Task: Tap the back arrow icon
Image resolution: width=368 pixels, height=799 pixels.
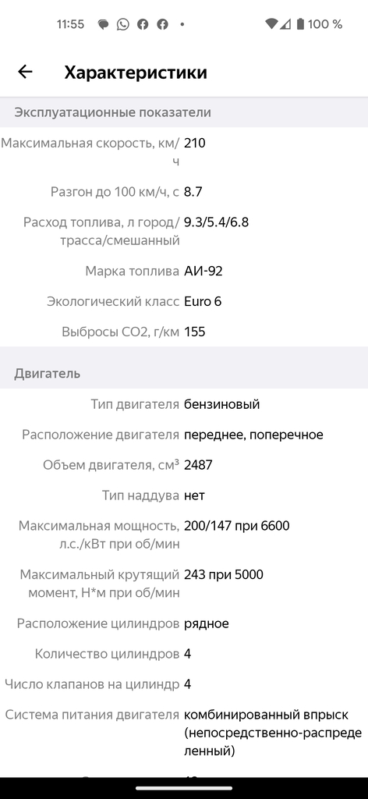Action: click(25, 72)
